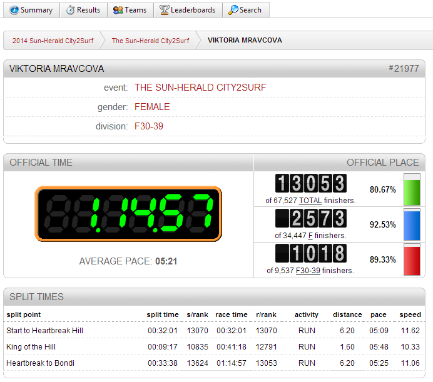Click pace value 05:48
433x382 pixels.
pyautogui.click(x=379, y=347)
